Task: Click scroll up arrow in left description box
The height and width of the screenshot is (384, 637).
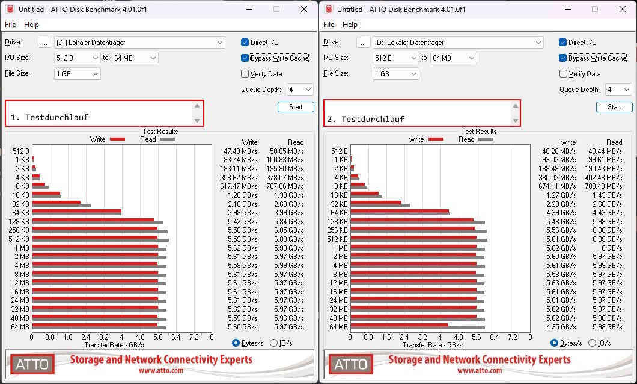Action: click(197, 106)
